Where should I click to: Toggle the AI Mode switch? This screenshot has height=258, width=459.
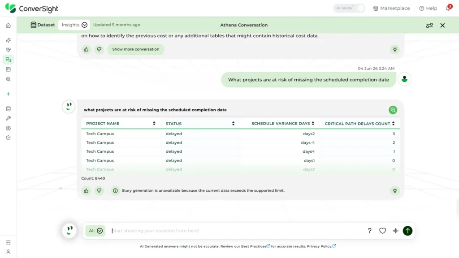click(349, 8)
